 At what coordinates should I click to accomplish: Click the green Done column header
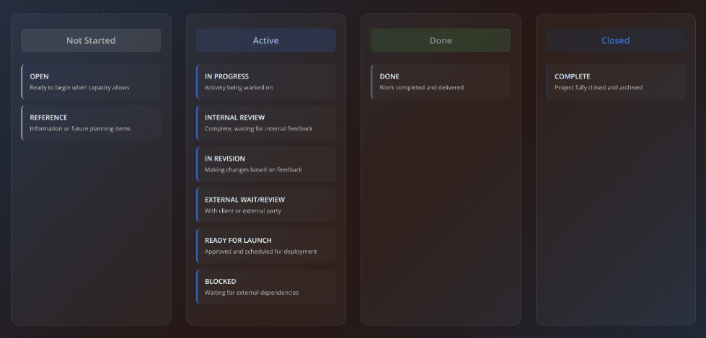[441, 40]
